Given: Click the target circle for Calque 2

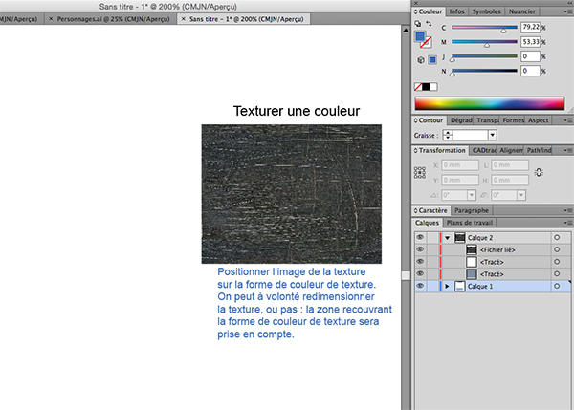Looking at the screenshot, I should coord(557,236).
